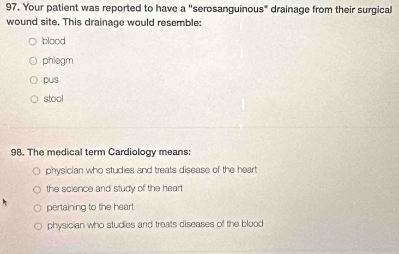Select the radio button for "blood"
Screen dimensions: 399x254
(33, 41)
